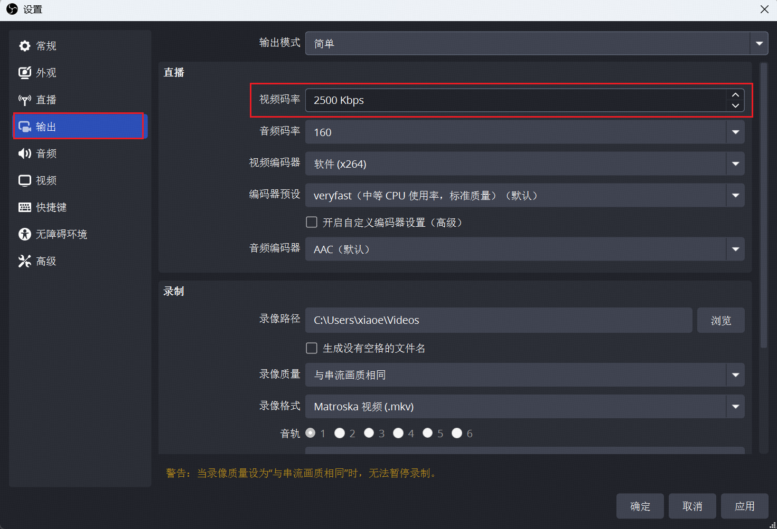
Task: Go to the 音频 settings page
Action: (x=80, y=153)
